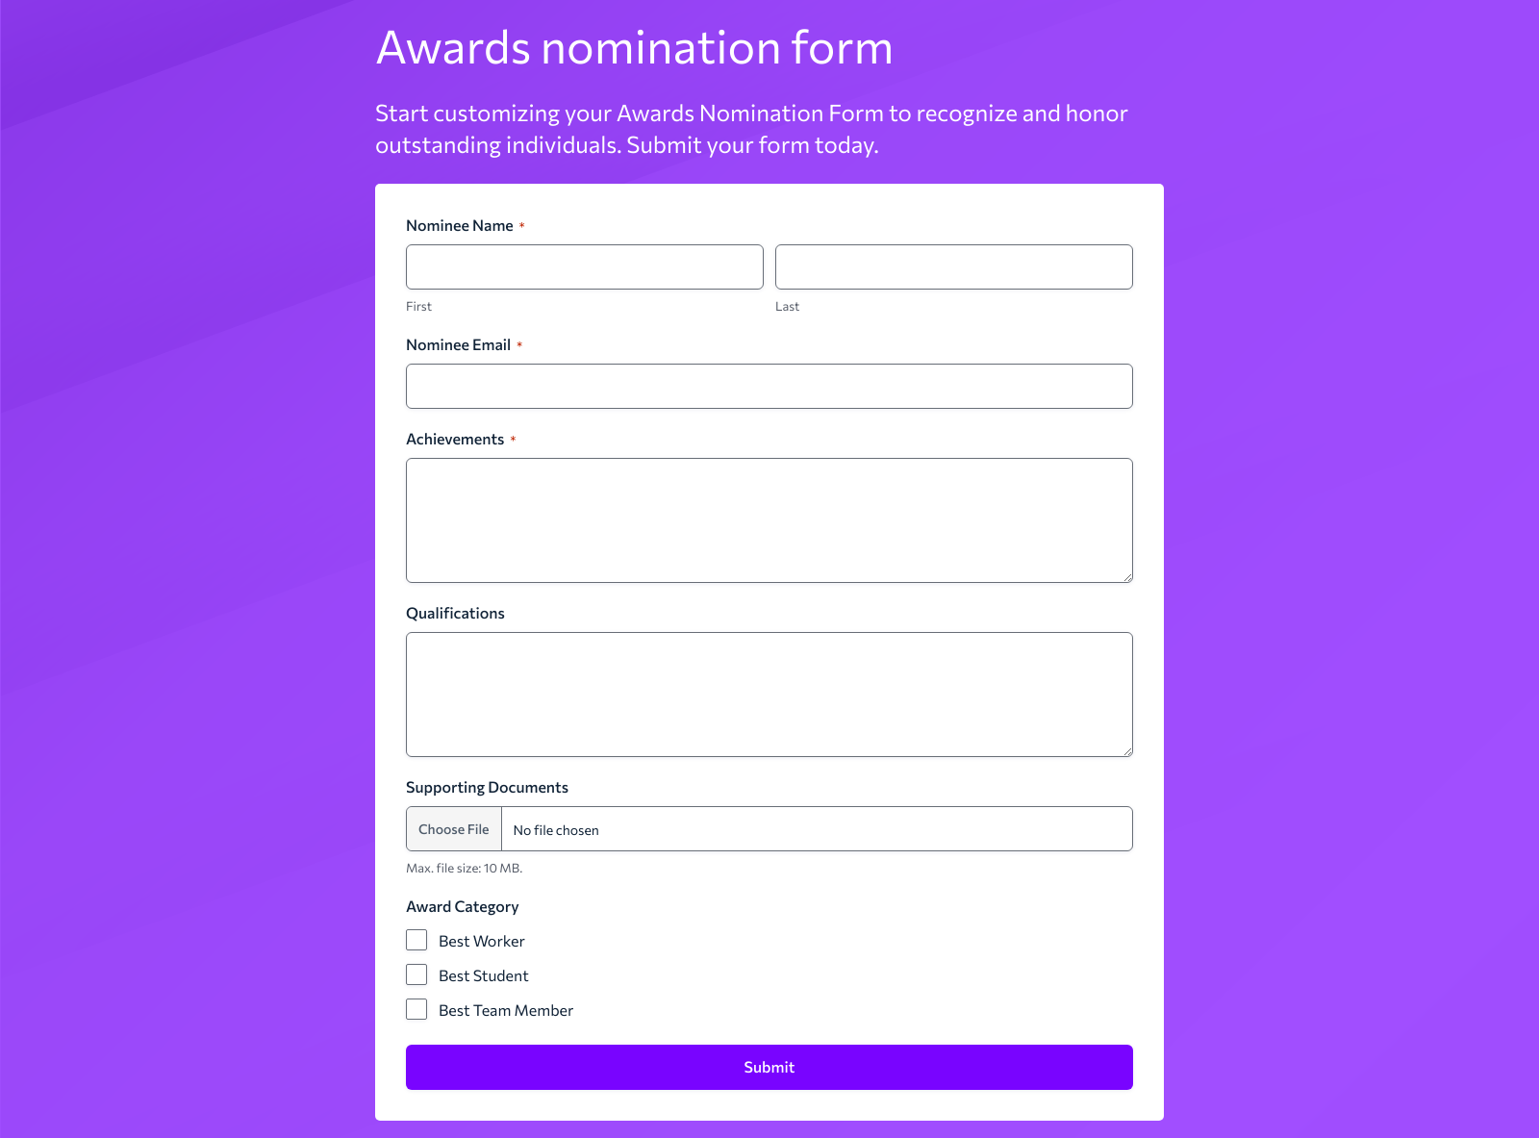Click the Qualifications field label
This screenshot has height=1138, width=1539.
(455, 613)
